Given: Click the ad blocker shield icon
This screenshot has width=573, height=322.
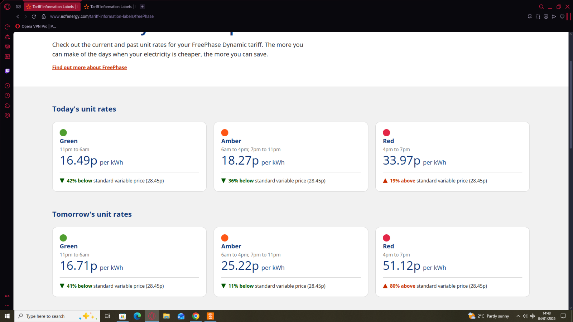Looking at the screenshot, I should coord(546,16).
